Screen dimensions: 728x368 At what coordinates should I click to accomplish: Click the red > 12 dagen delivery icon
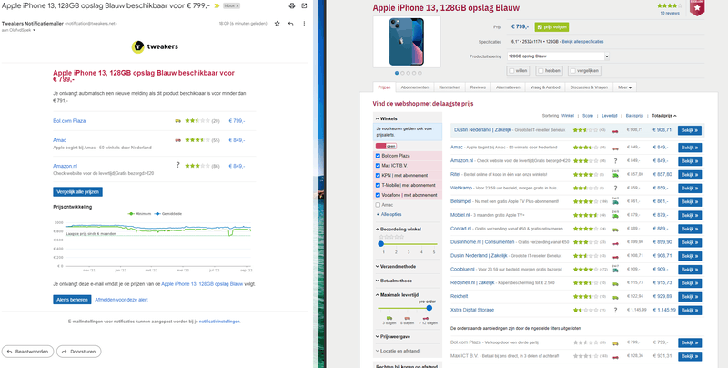pos(427,317)
